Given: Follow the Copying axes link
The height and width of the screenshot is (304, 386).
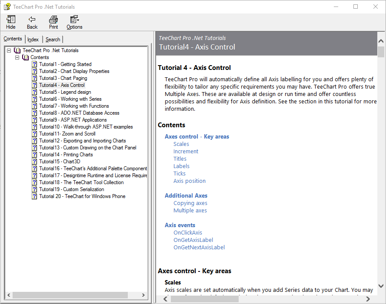Looking at the screenshot, I should pyautogui.click(x=190, y=203).
